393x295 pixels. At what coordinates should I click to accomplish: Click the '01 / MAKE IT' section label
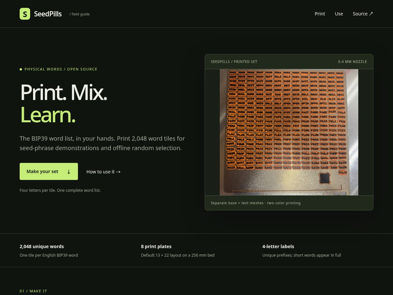click(x=33, y=291)
